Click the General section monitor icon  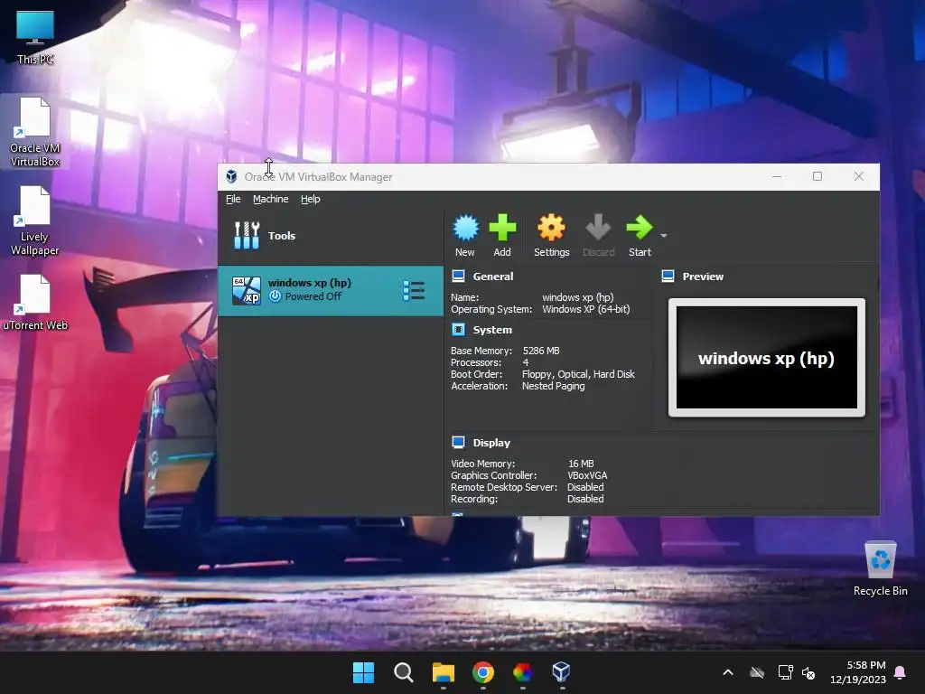[458, 276]
